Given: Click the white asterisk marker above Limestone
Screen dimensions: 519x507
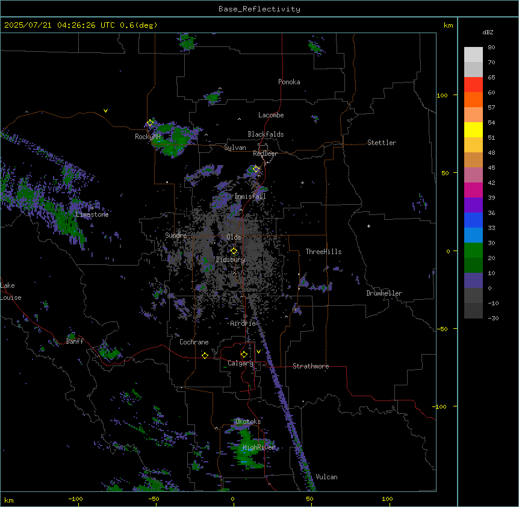Looking at the screenshot, I should coord(92,208).
